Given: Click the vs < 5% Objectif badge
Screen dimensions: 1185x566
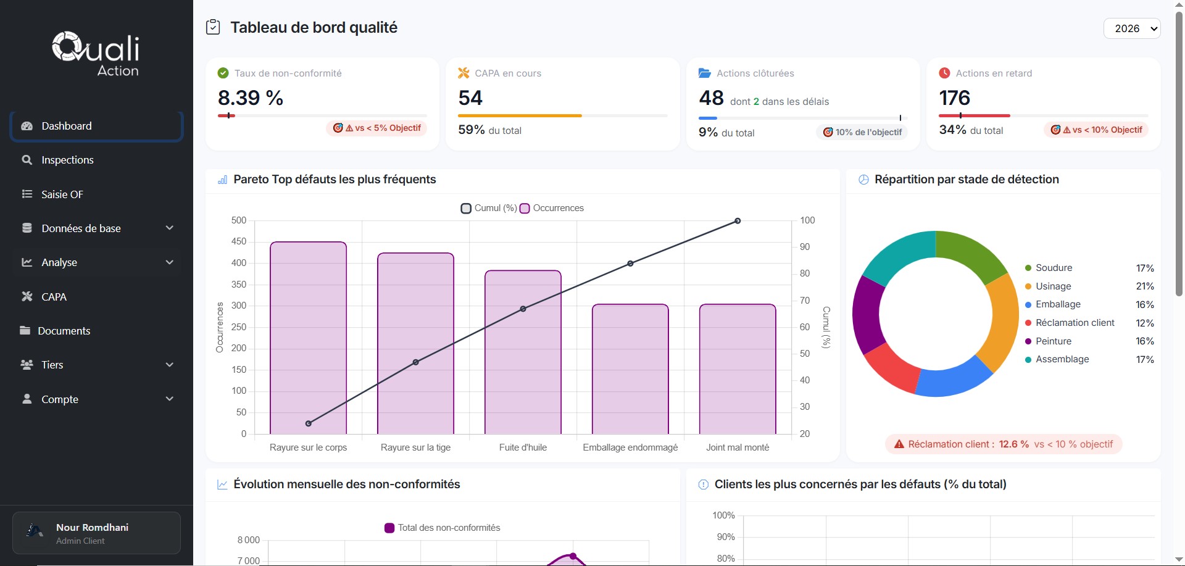Looking at the screenshot, I should (x=376, y=128).
